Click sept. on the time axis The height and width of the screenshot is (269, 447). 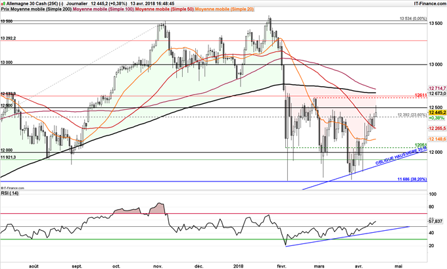77,266
